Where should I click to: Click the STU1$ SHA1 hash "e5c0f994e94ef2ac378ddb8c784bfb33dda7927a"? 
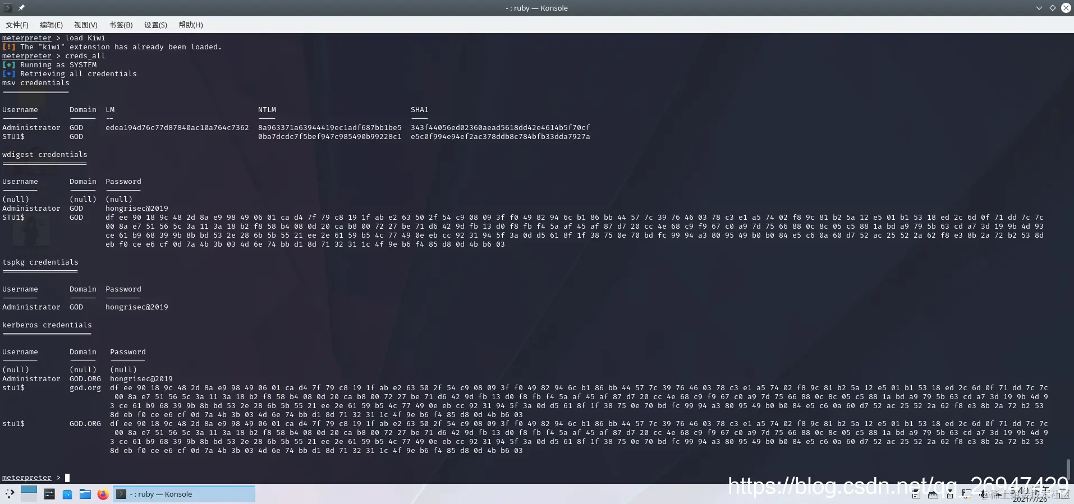501,137
